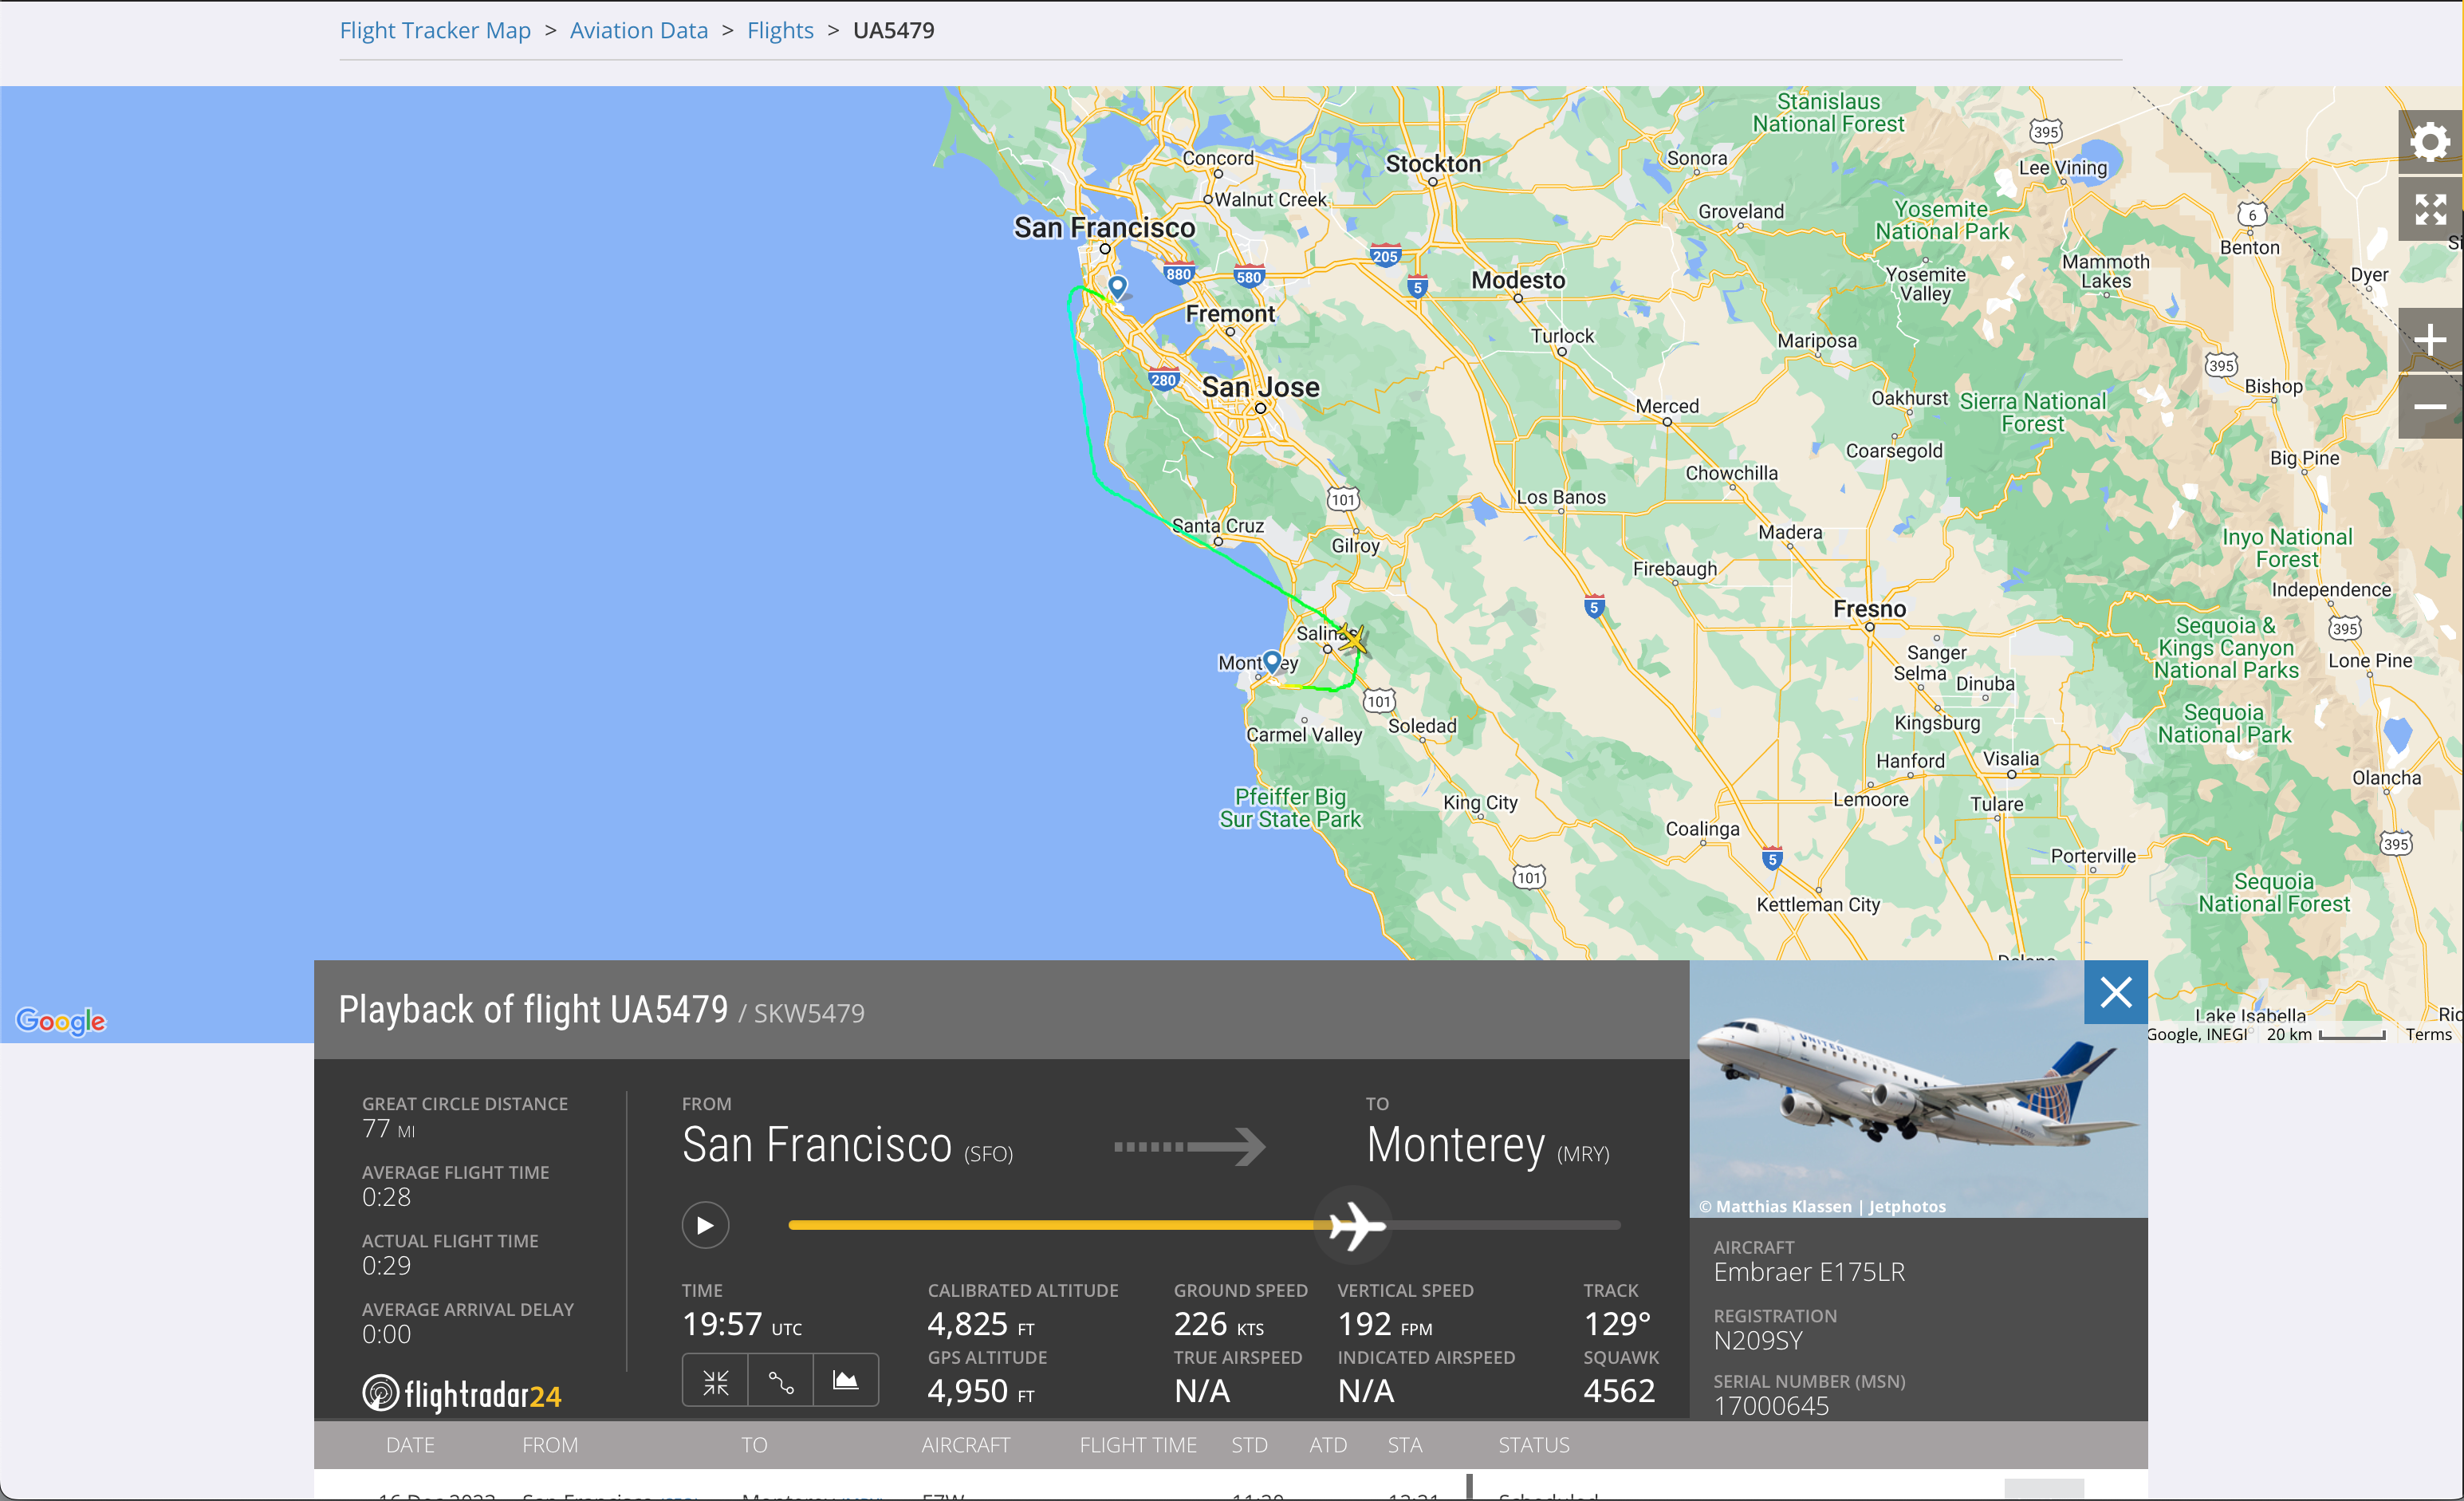Open the Flight Tracker Map breadcrumb link
Screen dimensions: 2464x1501
click(x=435, y=30)
